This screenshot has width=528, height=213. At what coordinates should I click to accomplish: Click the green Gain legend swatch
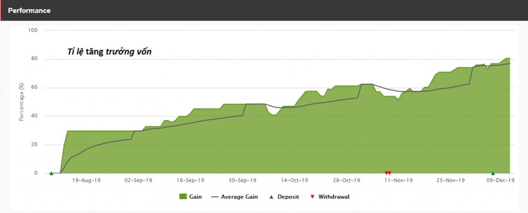[x=183, y=197]
